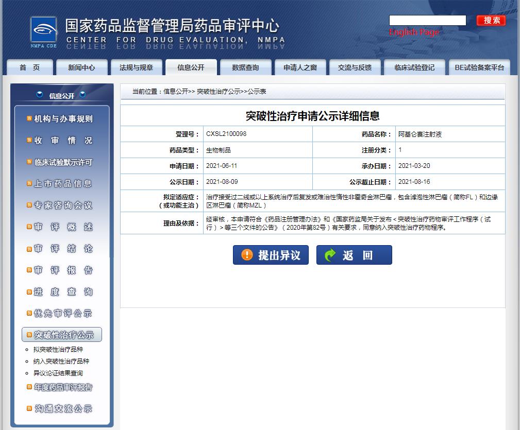Viewport: 520px width, 430px height.
Task: Expand the 审评概述 section
Action: (x=61, y=227)
